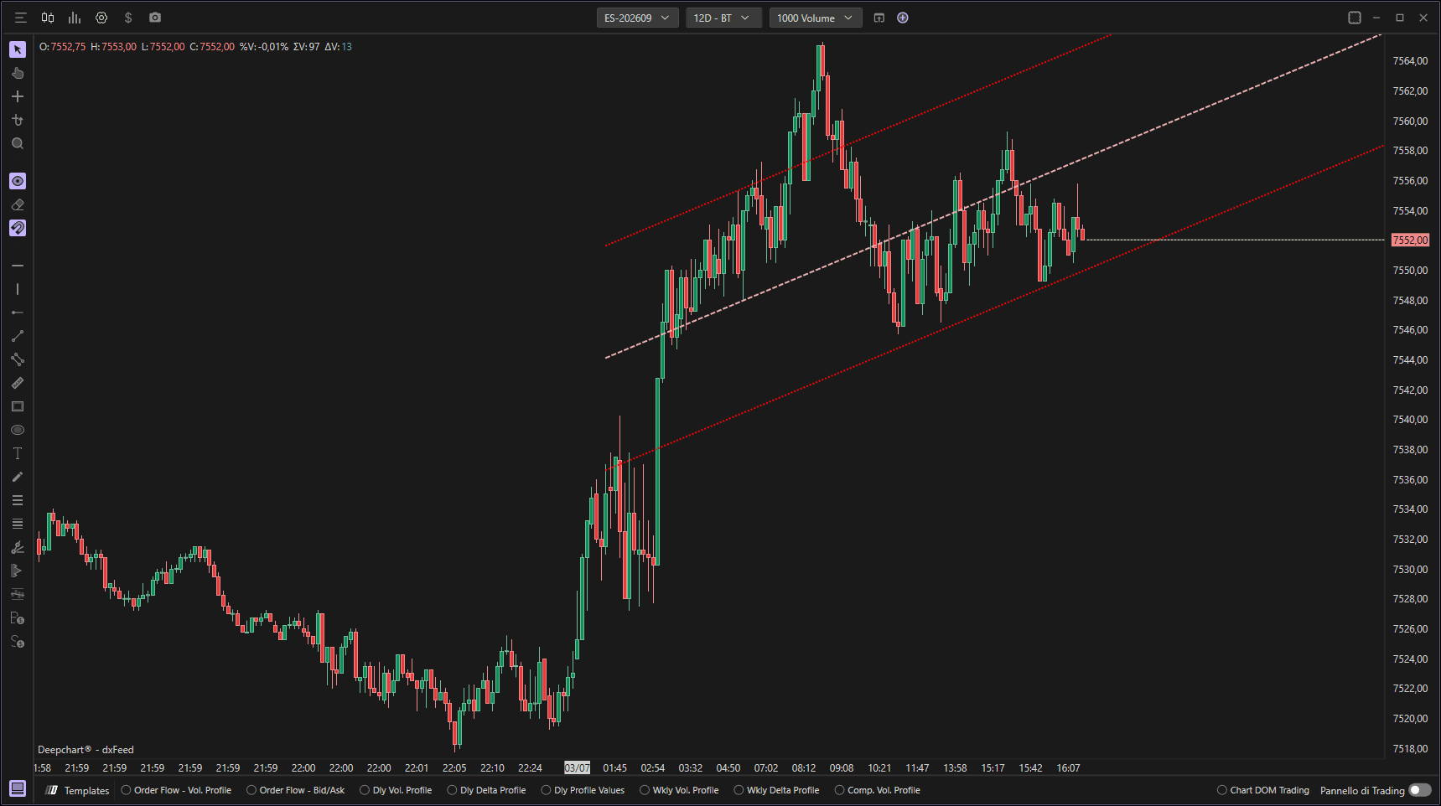1441x806 pixels.
Task: Click the hook-shaped undo tool icon
Action: pos(18,120)
